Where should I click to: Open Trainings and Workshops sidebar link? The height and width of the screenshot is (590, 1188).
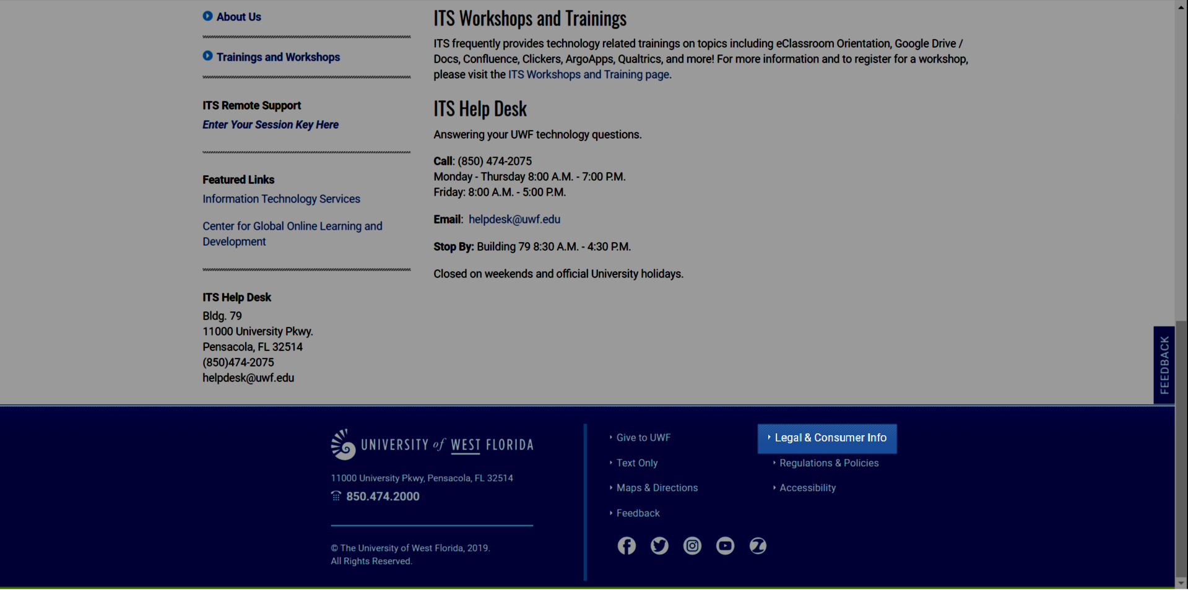[x=278, y=57]
